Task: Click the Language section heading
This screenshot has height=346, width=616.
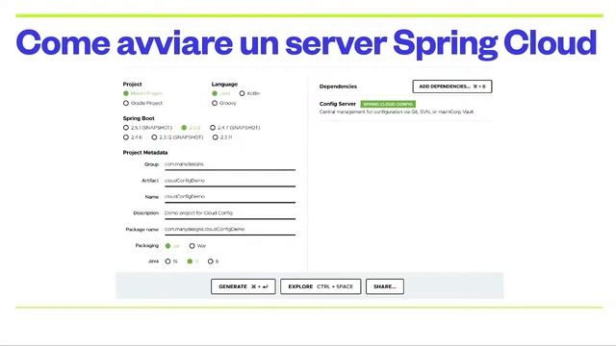Action: (x=224, y=84)
